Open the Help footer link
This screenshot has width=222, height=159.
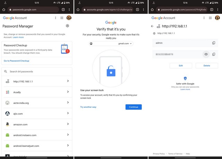[x=188, y=154]
